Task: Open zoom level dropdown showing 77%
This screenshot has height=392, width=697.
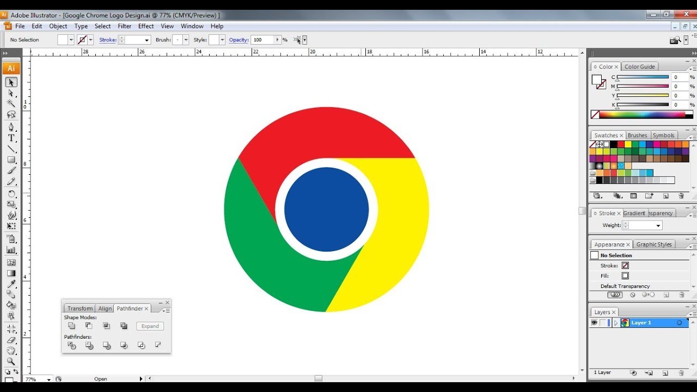Action: tap(48, 379)
